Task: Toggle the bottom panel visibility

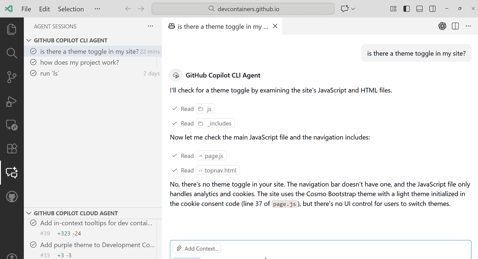Action: [x=419, y=9]
